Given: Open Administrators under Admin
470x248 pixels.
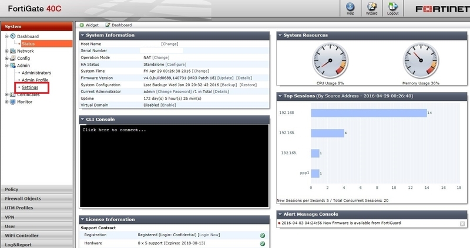Looking at the screenshot, I should [x=36, y=73].
